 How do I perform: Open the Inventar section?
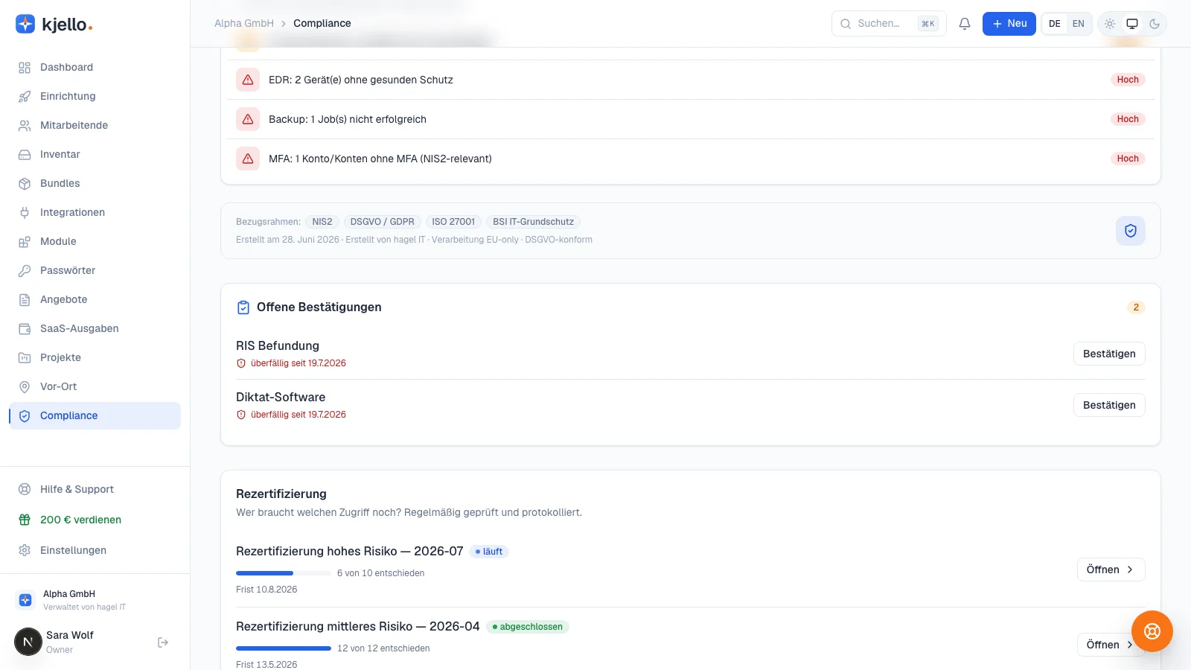click(x=95, y=154)
